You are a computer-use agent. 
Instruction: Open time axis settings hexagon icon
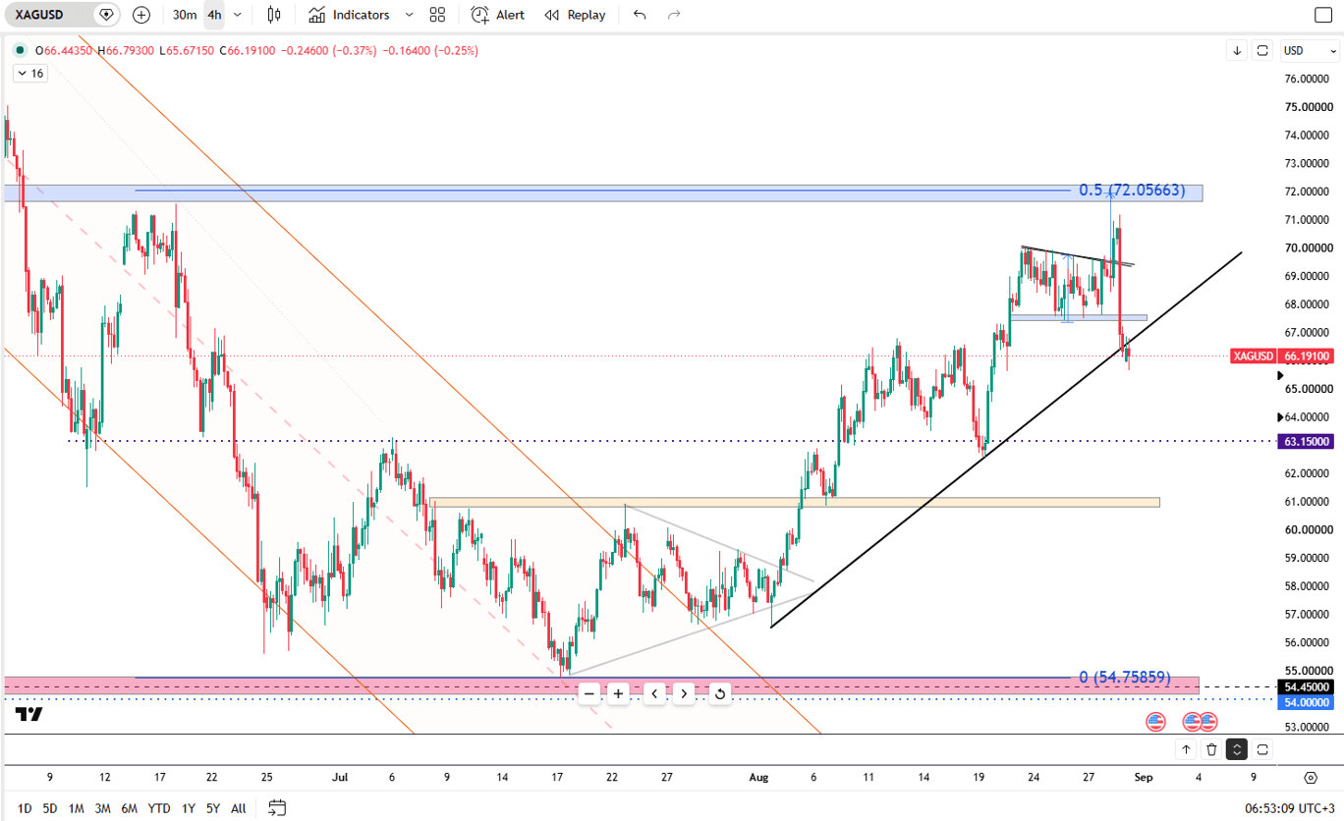(1311, 778)
